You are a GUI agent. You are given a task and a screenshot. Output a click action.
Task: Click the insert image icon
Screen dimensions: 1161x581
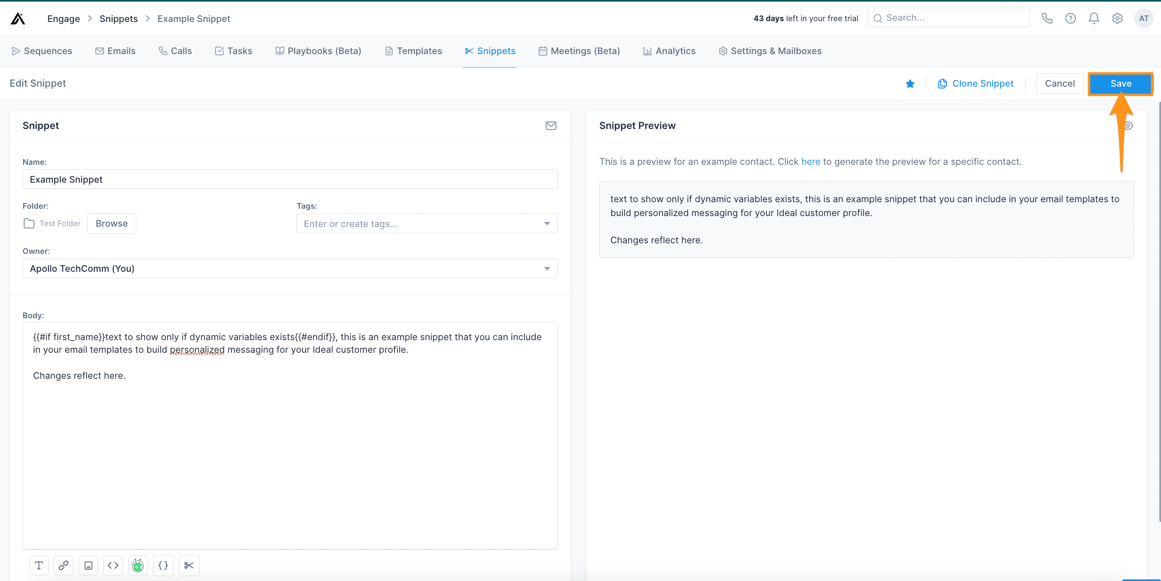88,565
